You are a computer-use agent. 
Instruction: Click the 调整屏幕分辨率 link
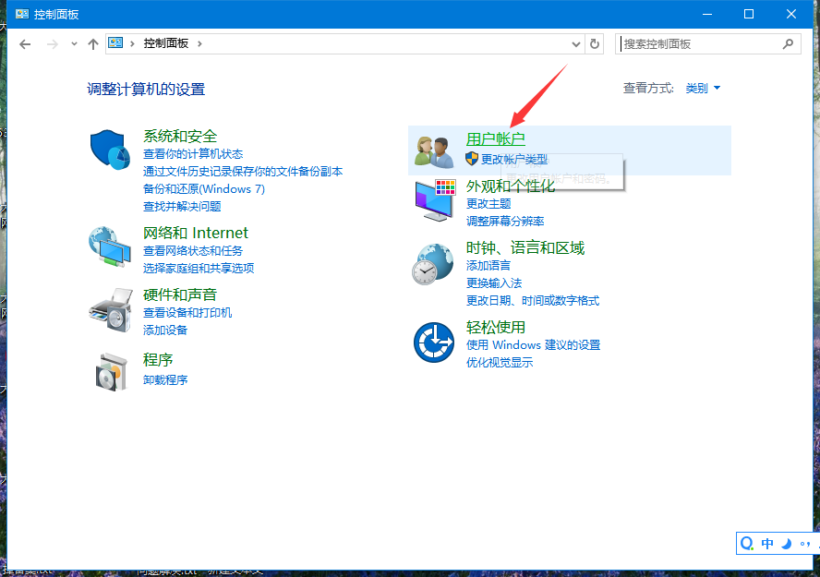pyautogui.click(x=505, y=221)
